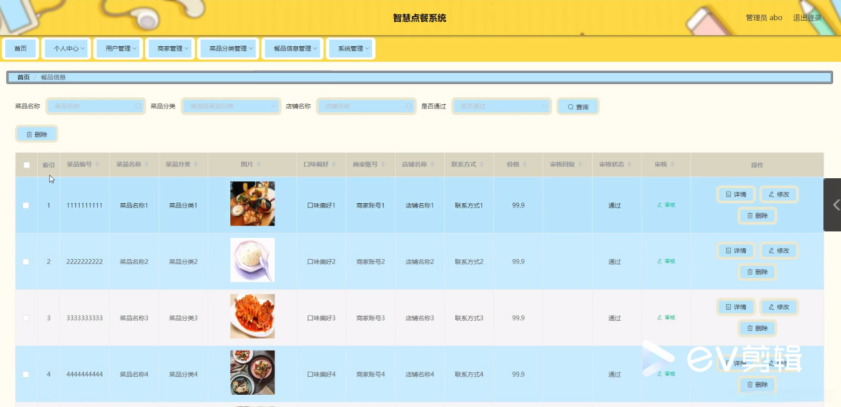Check the box for row 1111111111
The height and width of the screenshot is (407, 841).
[x=26, y=205]
